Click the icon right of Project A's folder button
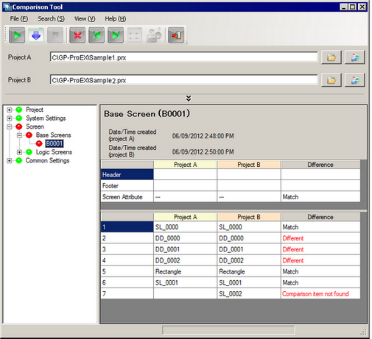The image size is (372, 339). 354,57
